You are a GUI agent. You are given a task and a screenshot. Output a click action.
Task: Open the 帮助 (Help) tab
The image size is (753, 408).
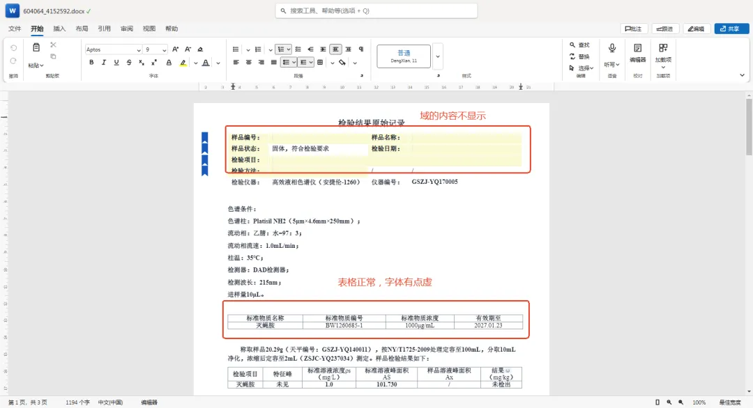click(172, 29)
